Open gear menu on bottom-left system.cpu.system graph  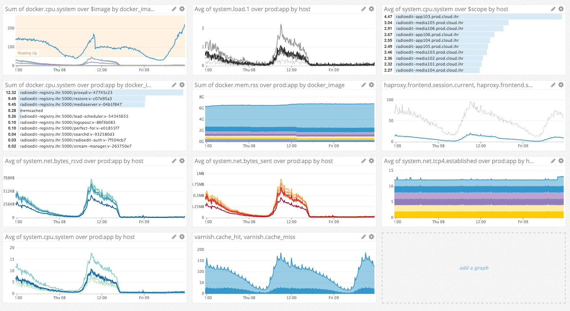pyautogui.click(x=182, y=237)
